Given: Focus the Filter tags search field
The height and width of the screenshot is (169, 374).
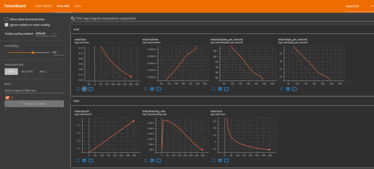Looking at the screenshot, I should click(222, 19).
